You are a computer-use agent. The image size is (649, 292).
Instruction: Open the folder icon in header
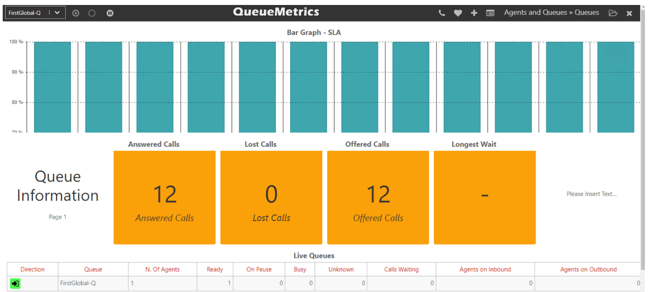click(613, 13)
